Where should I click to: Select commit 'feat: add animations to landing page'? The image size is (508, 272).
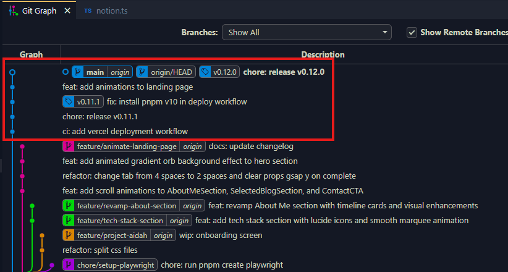(x=127, y=87)
